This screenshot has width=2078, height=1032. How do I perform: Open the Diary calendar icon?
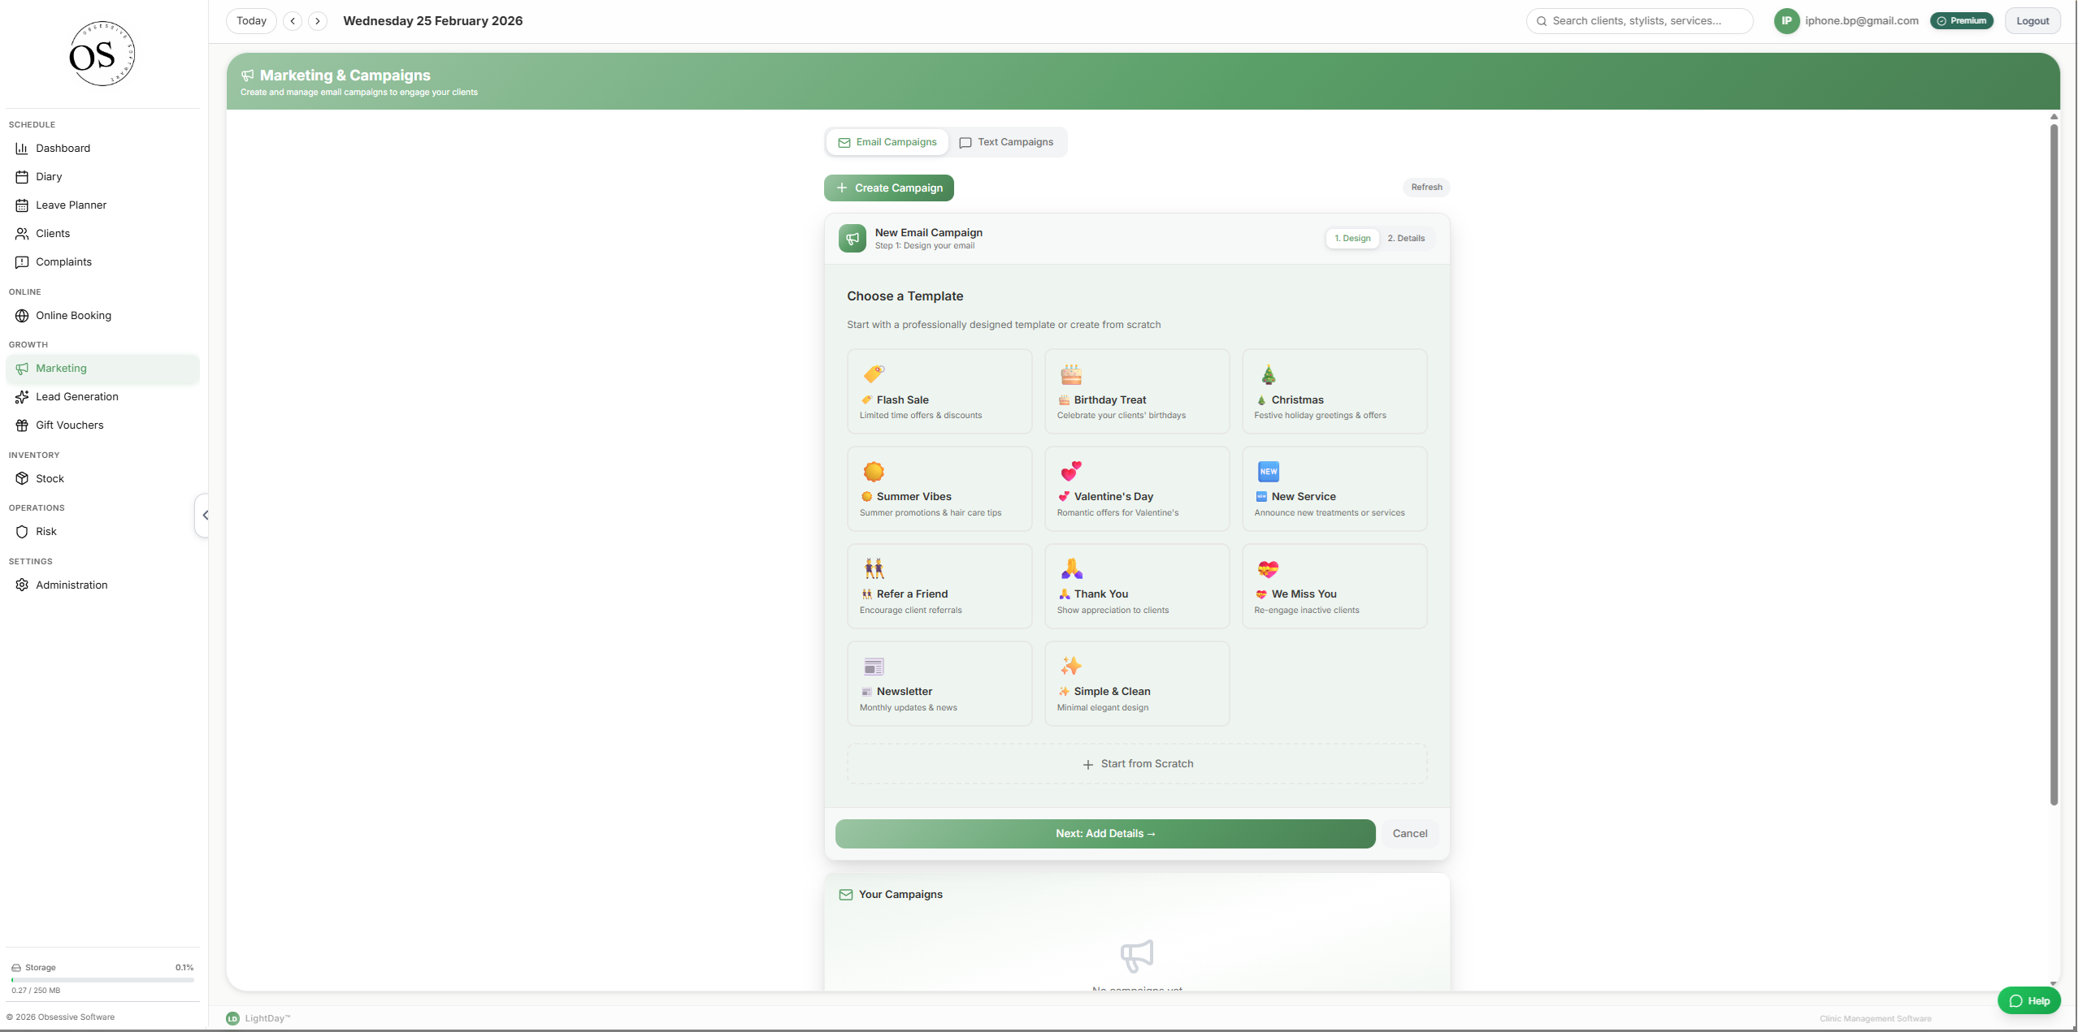point(22,176)
